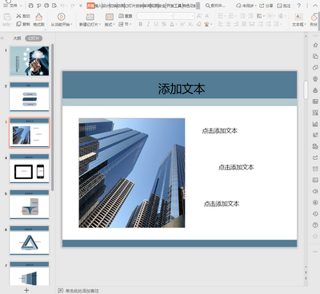Open the 文件 menu
The width and height of the screenshot is (320, 294).
13,6
